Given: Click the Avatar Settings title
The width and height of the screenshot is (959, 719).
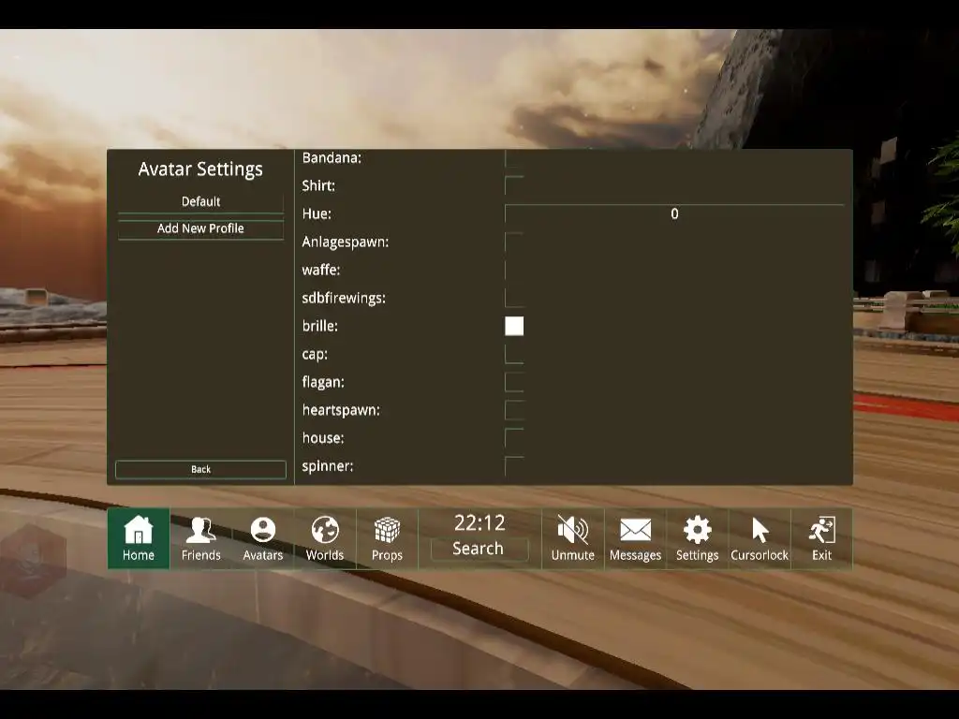Looking at the screenshot, I should [x=200, y=169].
